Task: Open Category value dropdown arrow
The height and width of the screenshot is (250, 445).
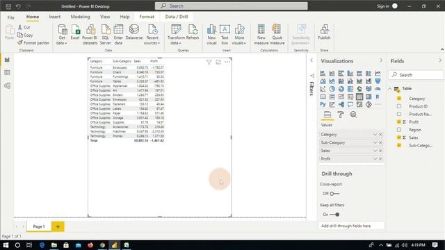Action: pyautogui.click(x=375, y=134)
